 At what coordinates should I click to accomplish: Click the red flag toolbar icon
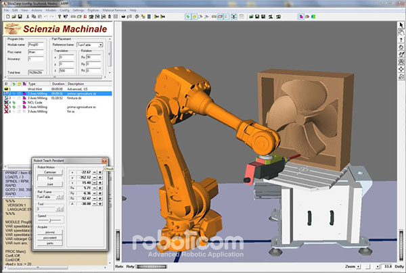(x=85, y=17)
